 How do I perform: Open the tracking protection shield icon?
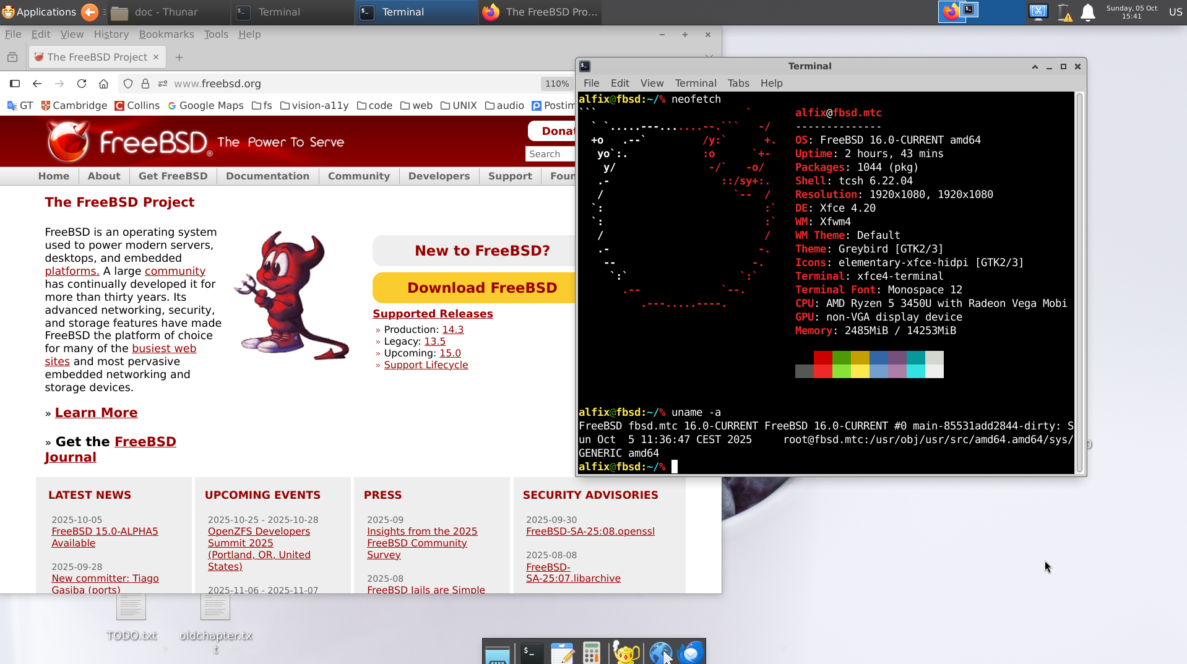point(128,84)
